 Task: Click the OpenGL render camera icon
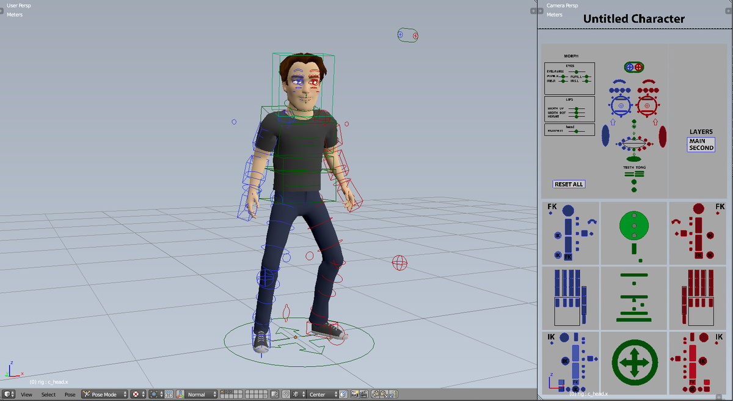coord(354,394)
